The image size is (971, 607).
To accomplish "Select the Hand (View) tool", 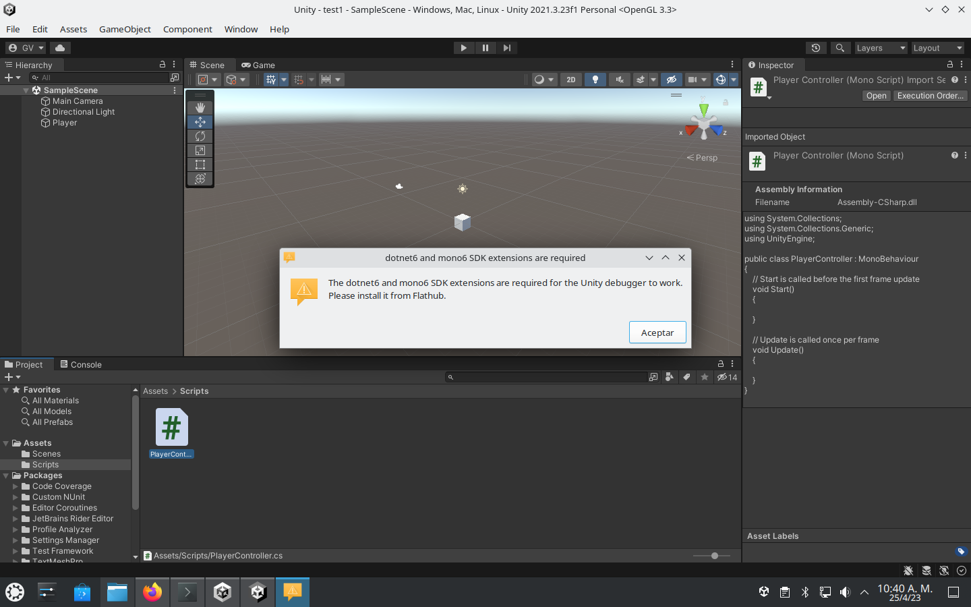I will point(200,108).
